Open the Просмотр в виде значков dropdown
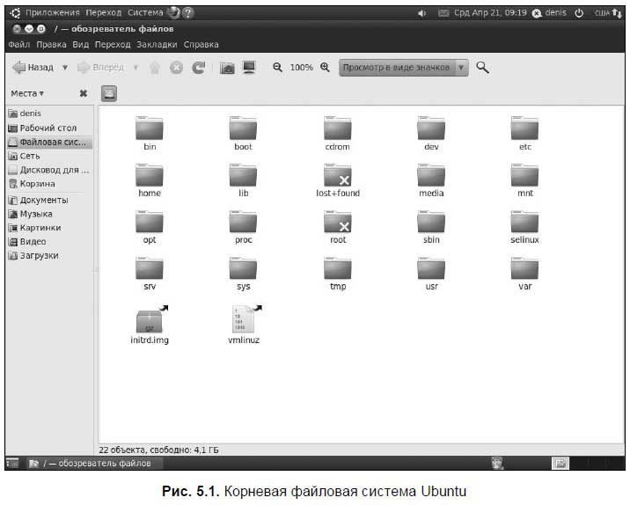The image size is (630, 505). point(404,68)
